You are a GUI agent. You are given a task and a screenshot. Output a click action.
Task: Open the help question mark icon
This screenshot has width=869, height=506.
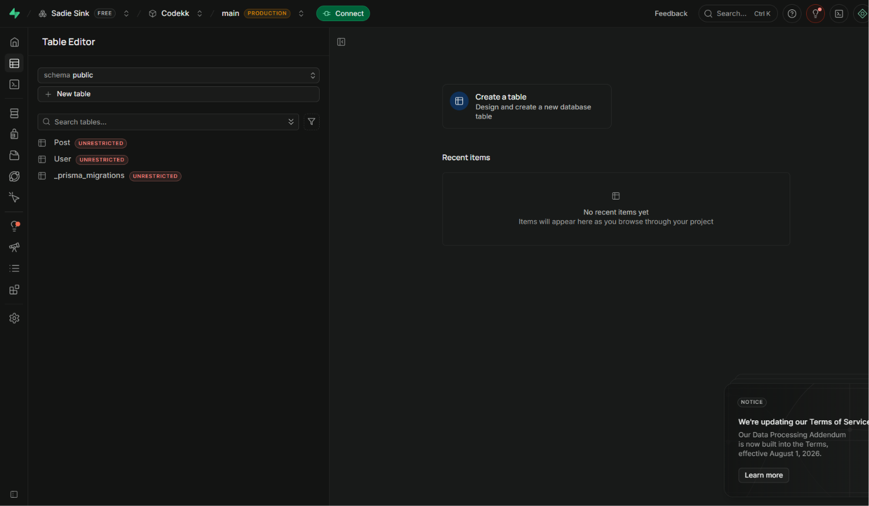[792, 14]
